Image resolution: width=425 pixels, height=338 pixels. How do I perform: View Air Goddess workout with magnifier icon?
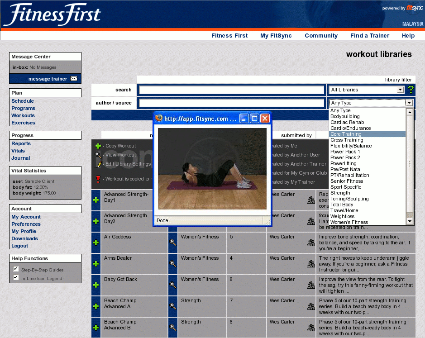click(172, 243)
